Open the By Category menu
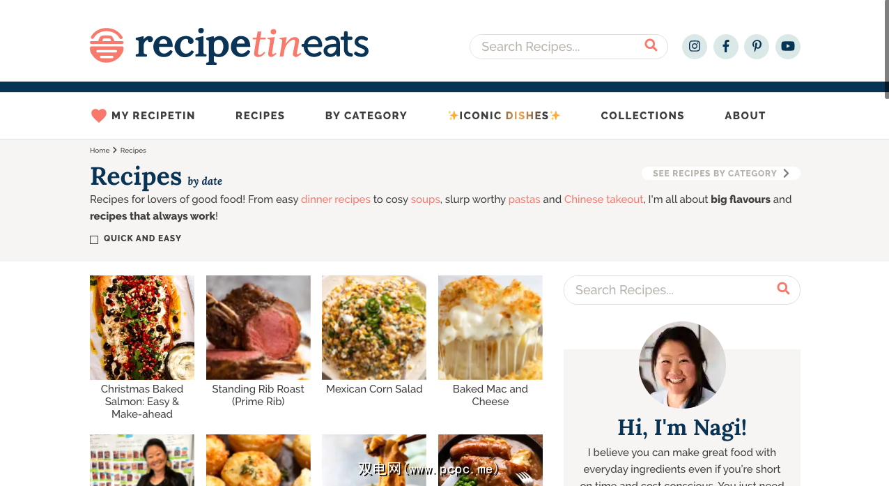889x486 pixels. (366, 116)
